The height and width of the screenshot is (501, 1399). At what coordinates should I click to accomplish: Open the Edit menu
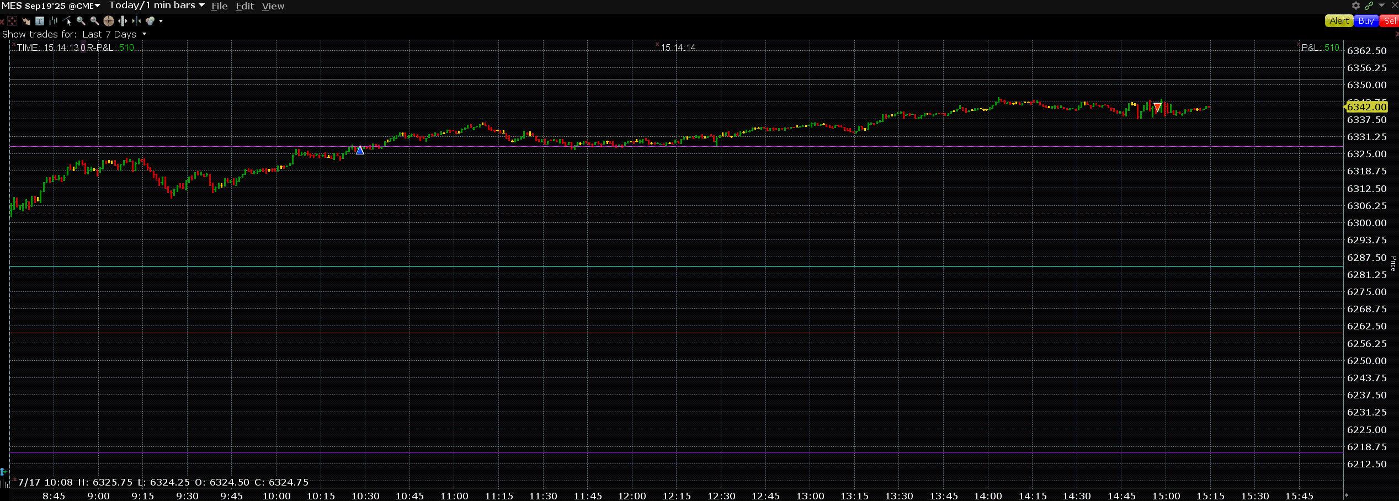pyautogui.click(x=244, y=6)
